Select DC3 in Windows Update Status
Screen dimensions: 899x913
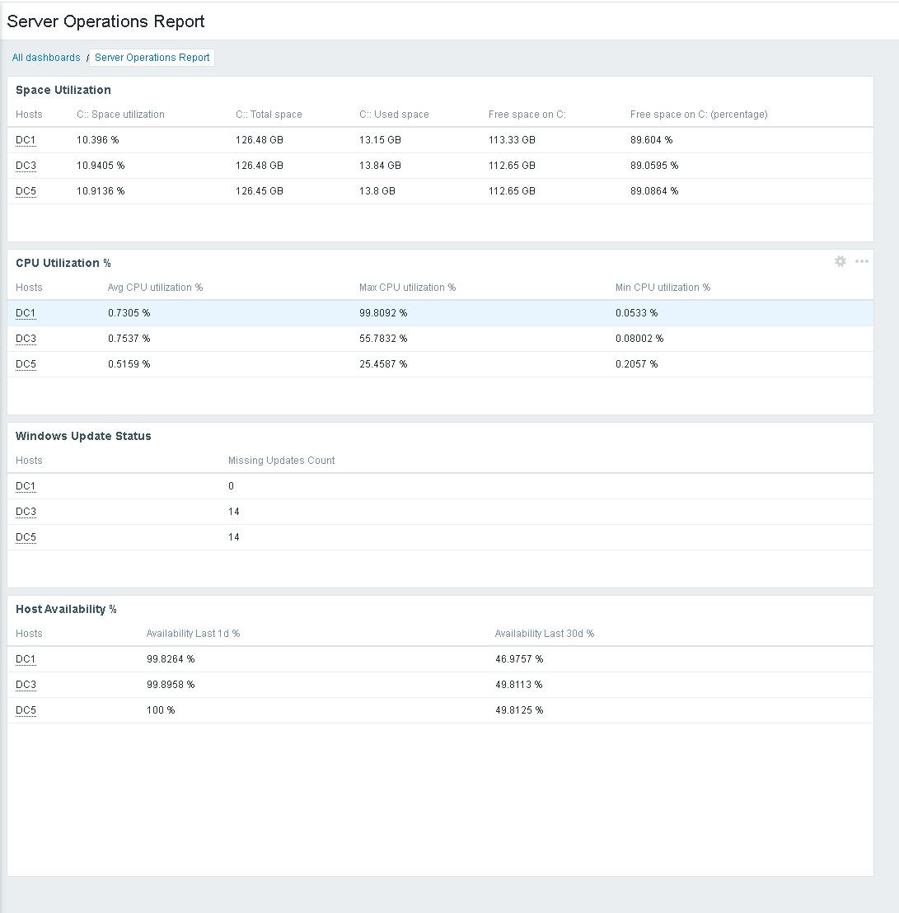pyautogui.click(x=25, y=512)
